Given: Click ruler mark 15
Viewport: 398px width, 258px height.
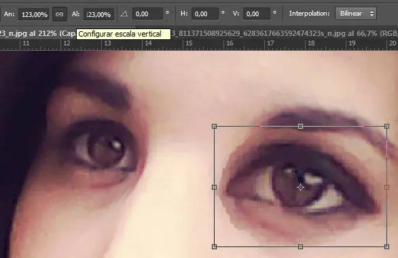Looking at the screenshot, I should (x=189, y=43).
